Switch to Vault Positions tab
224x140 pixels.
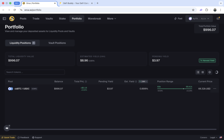(x=57, y=43)
